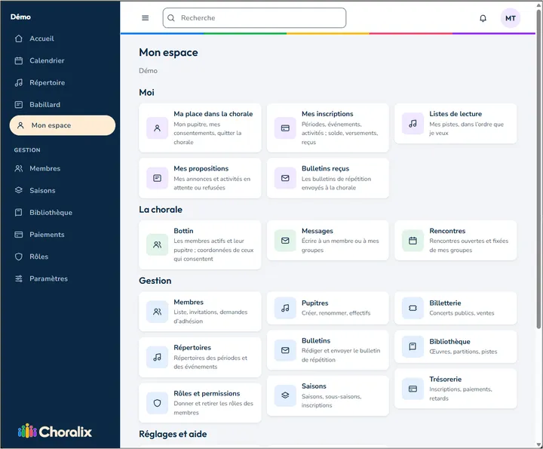The height and width of the screenshot is (449, 543).
Task: Click people icon on Bottin card
Action: pos(157,244)
